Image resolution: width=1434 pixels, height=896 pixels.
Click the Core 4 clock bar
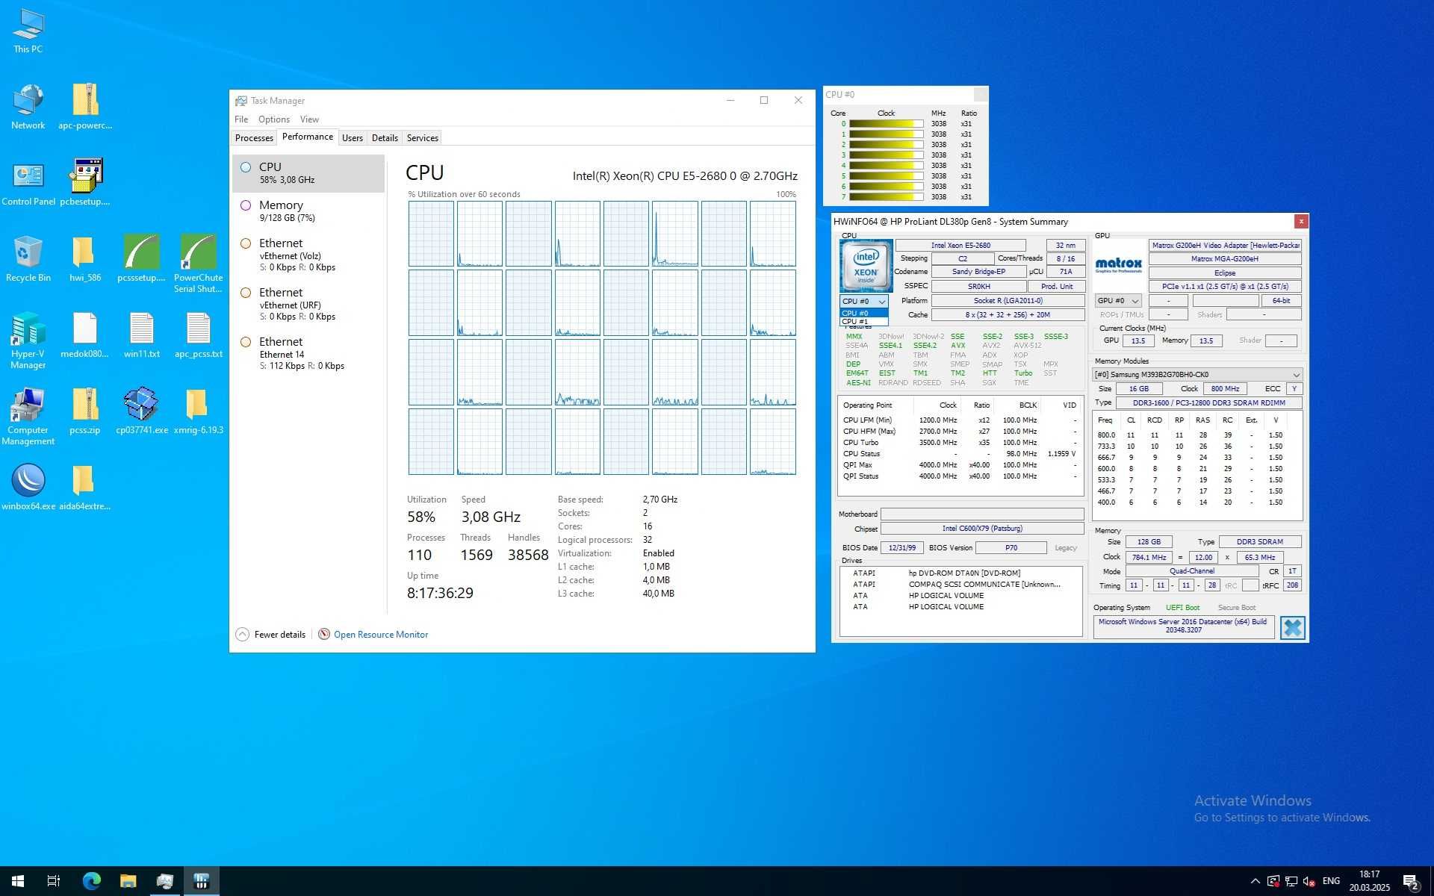coord(886,166)
